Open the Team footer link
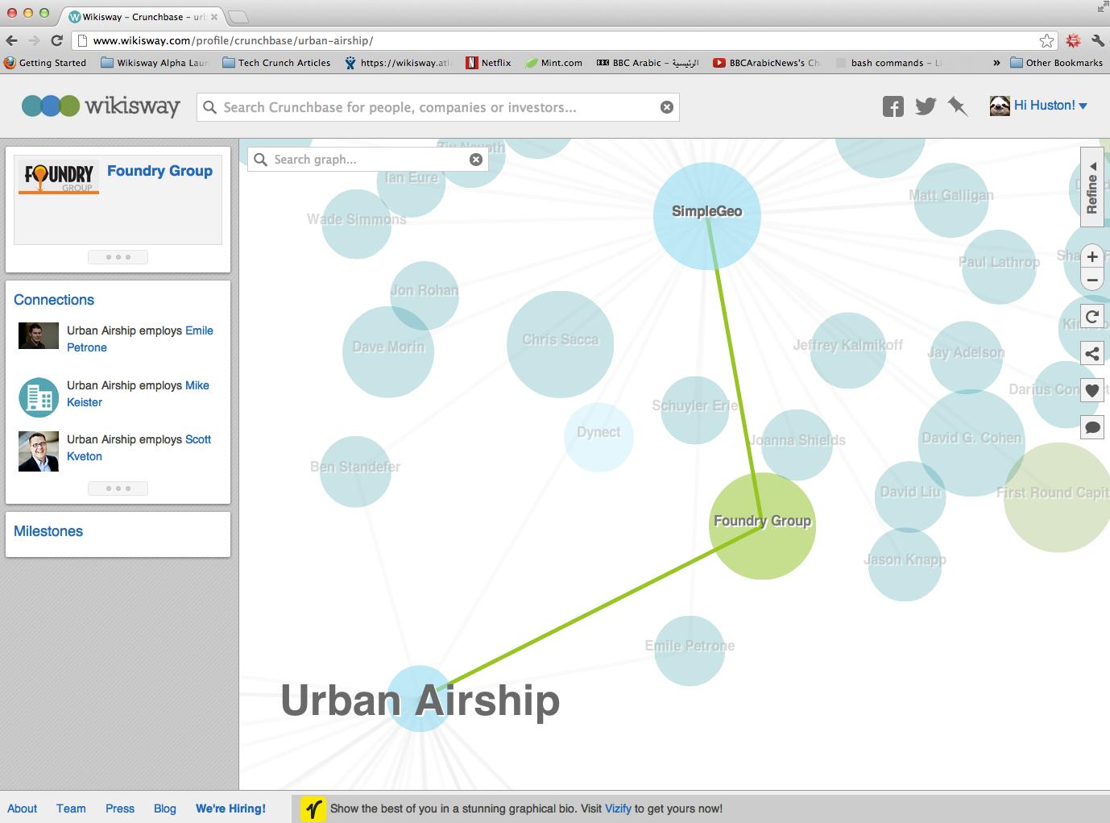This screenshot has height=823, width=1110. tap(71, 808)
